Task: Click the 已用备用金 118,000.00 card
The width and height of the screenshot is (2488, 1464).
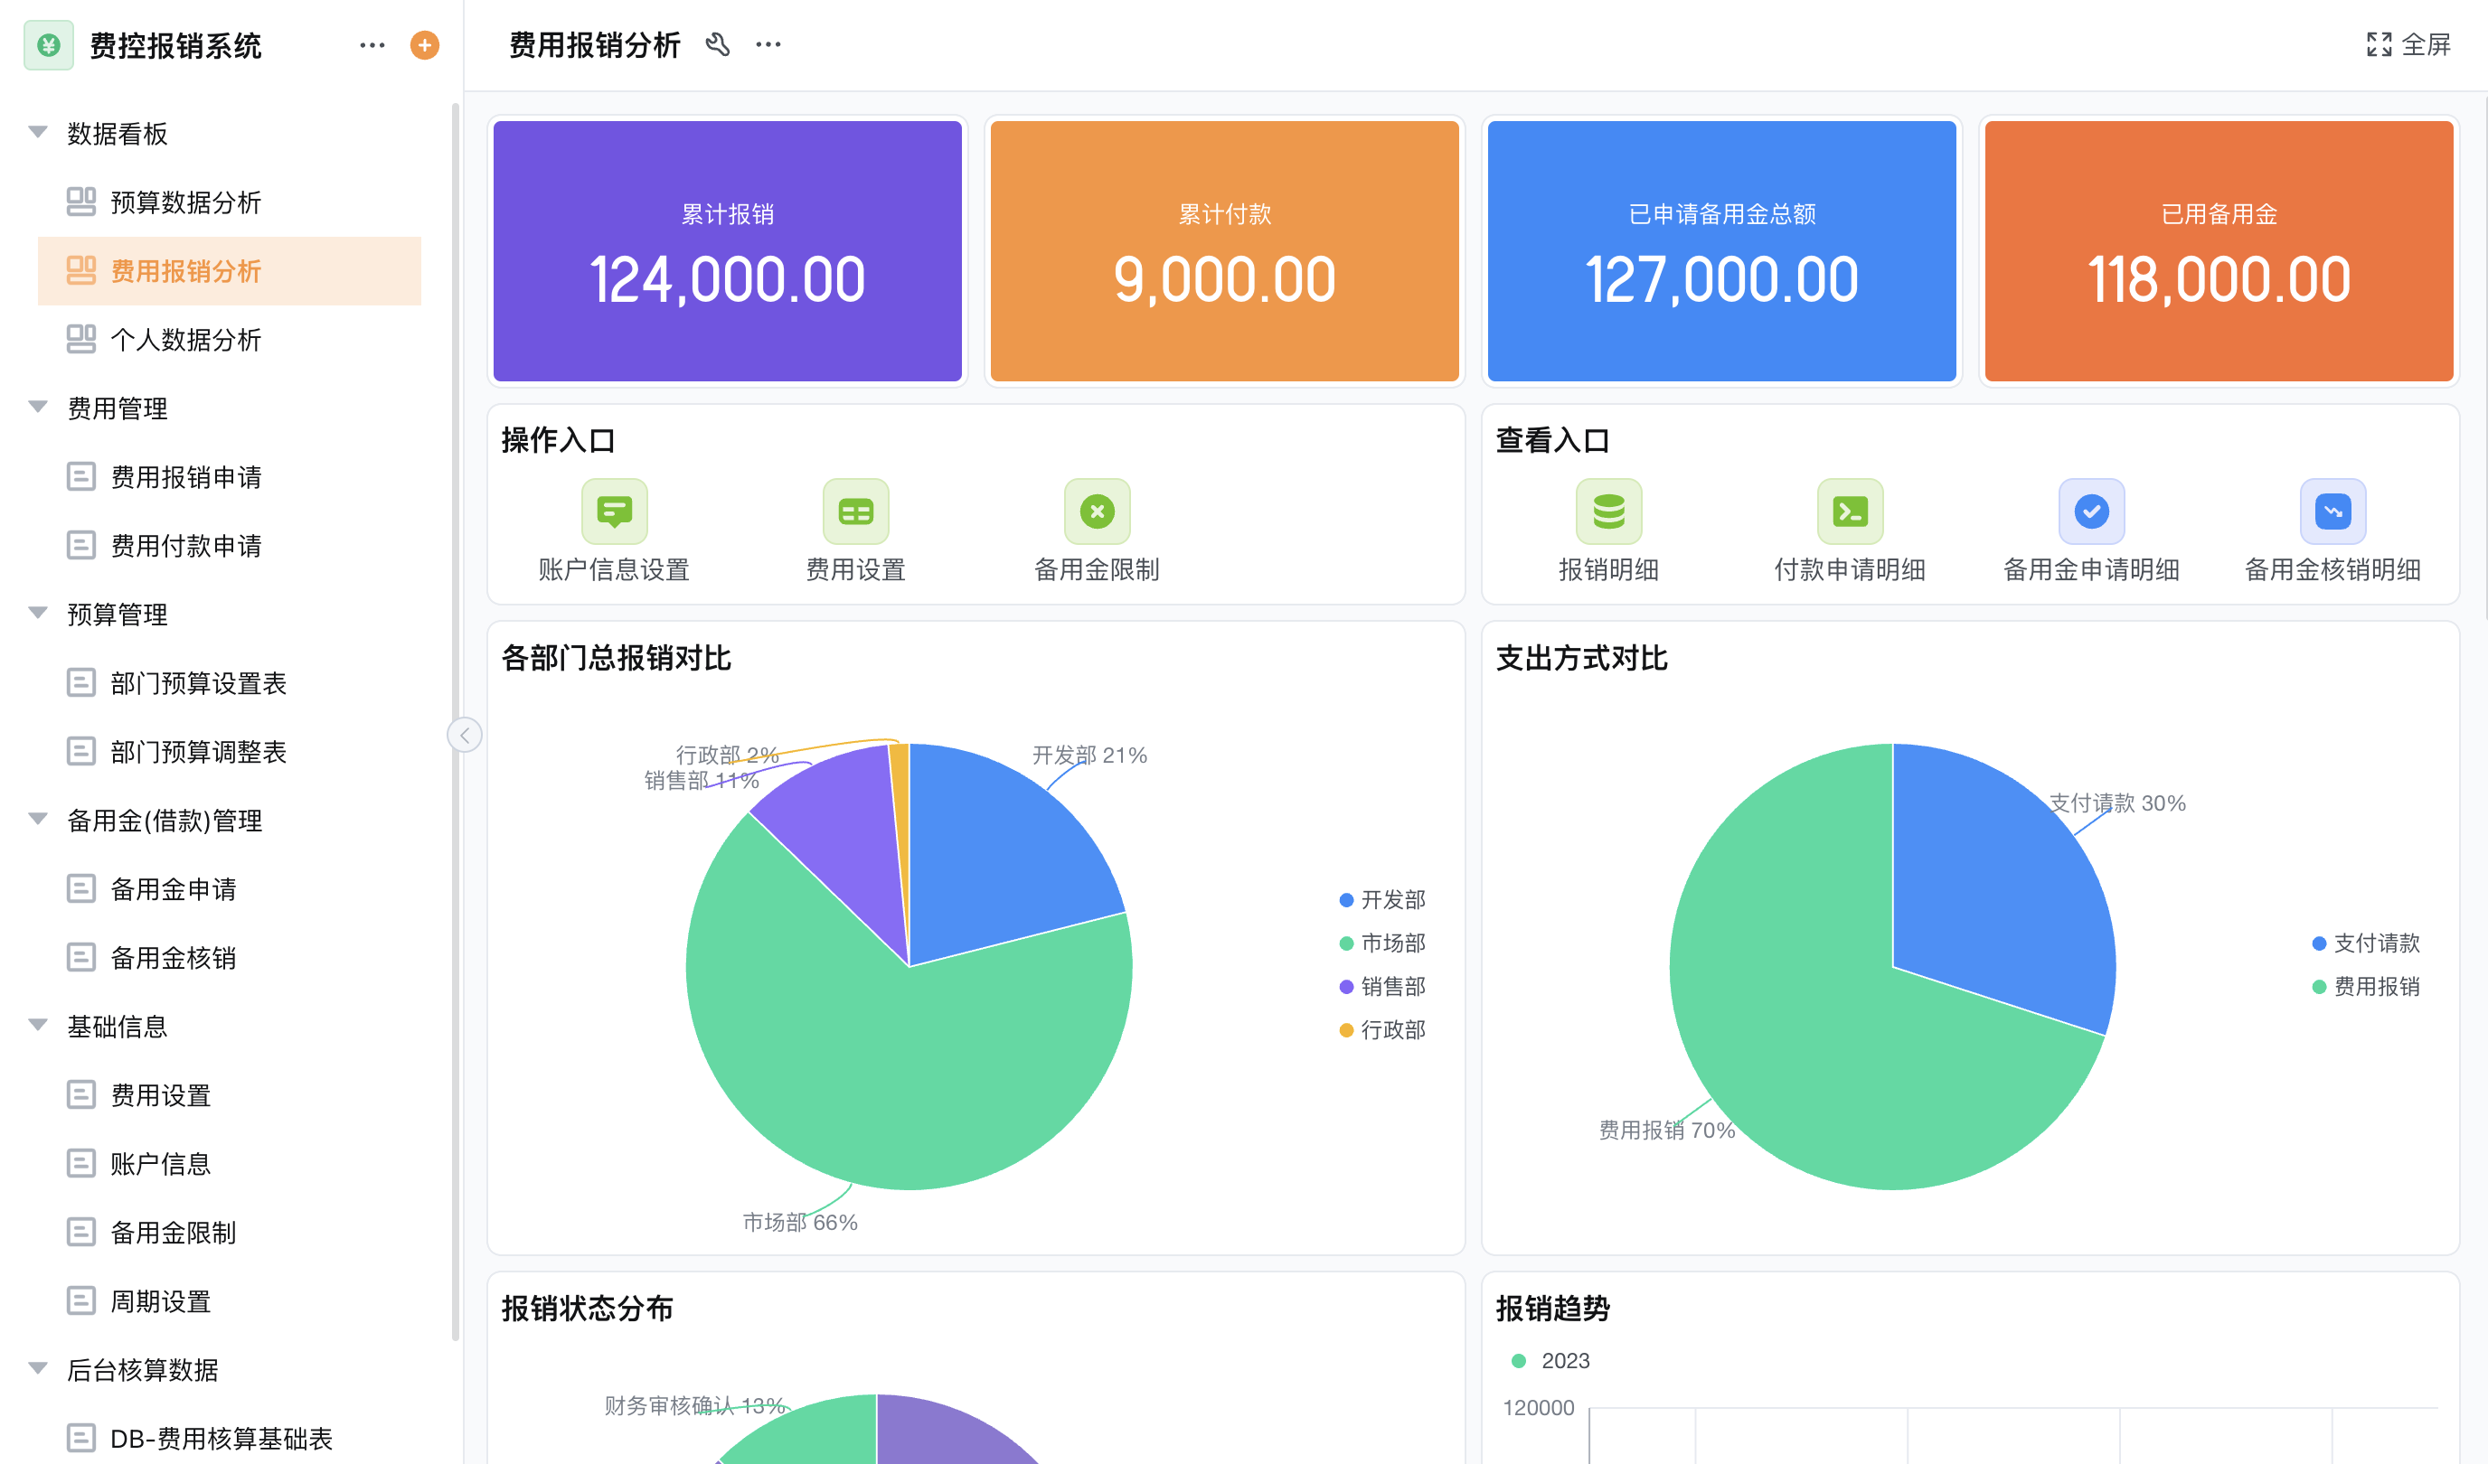Action: (x=2219, y=250)
